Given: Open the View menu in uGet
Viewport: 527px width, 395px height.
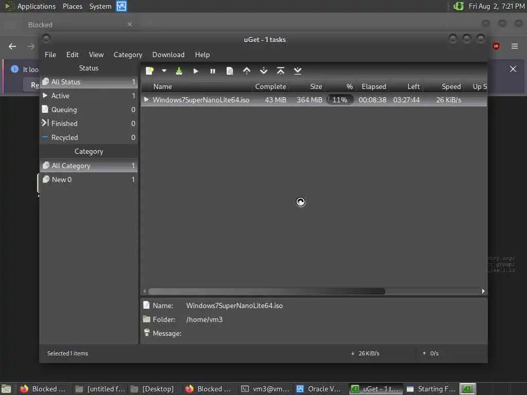Looking at the screenshot, I should (x=96, y=55).
